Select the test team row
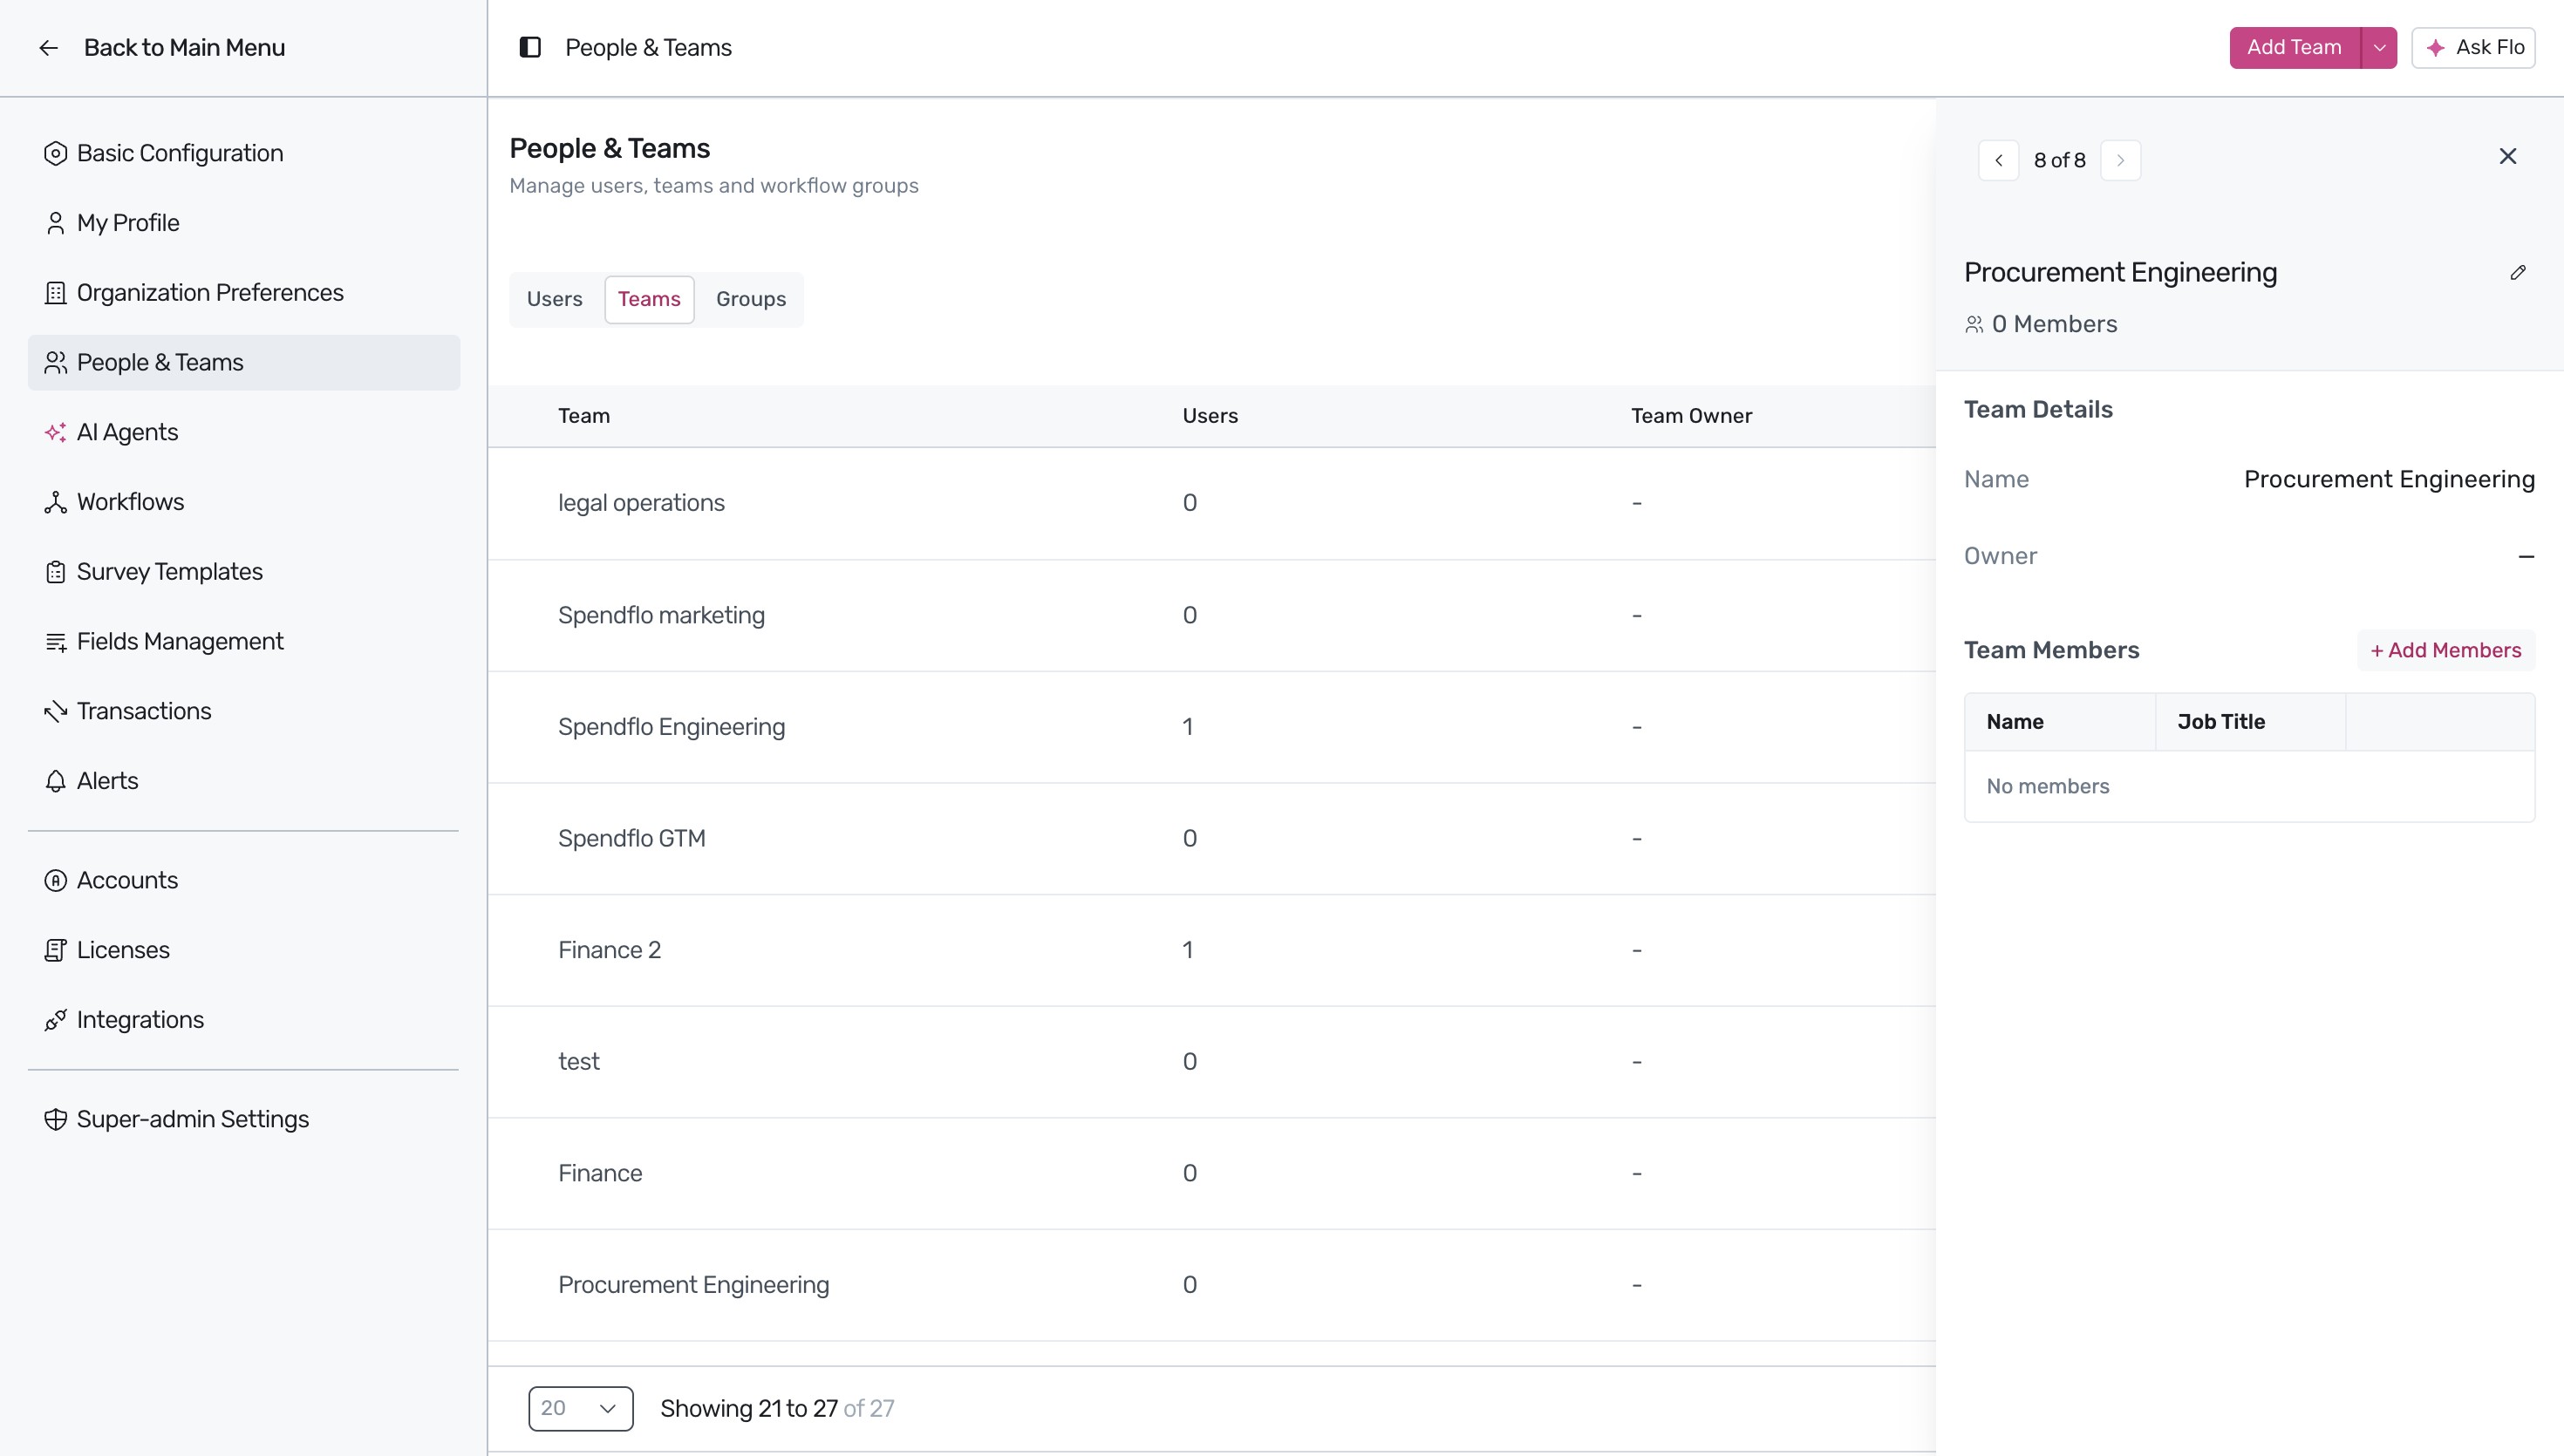The width and height of the screenshot is (2564, 1456). (1212, 1062)
